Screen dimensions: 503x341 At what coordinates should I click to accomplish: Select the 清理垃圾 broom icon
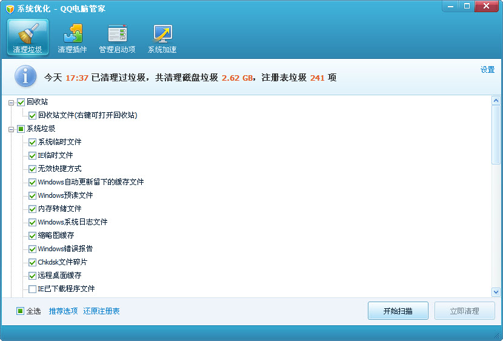tap(28, 37)
